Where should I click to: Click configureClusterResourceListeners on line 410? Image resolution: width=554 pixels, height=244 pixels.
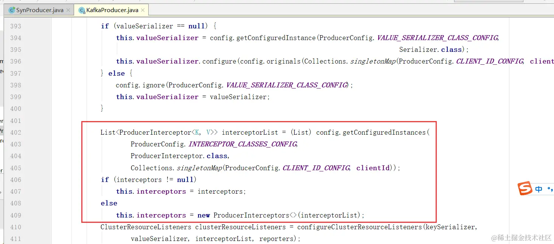(359, 227)
